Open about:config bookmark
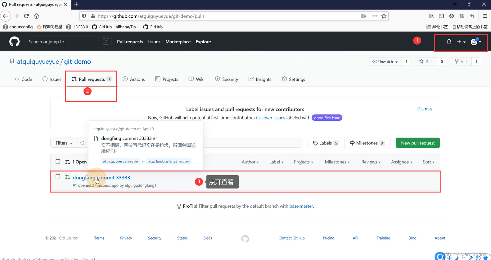This screenshot has height=260, width=491. tap(18, 27)
